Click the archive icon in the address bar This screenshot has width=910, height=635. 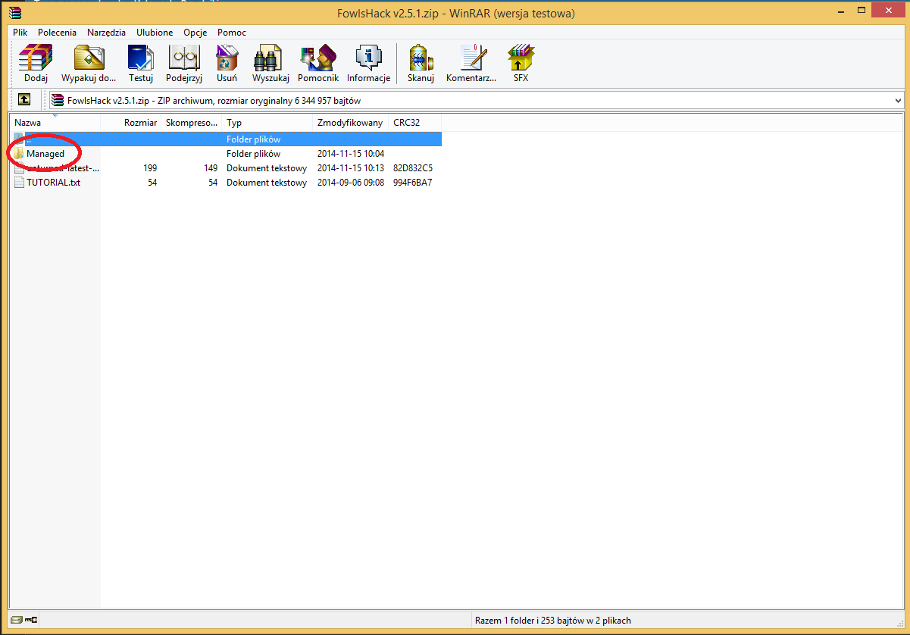pos(58,100)
